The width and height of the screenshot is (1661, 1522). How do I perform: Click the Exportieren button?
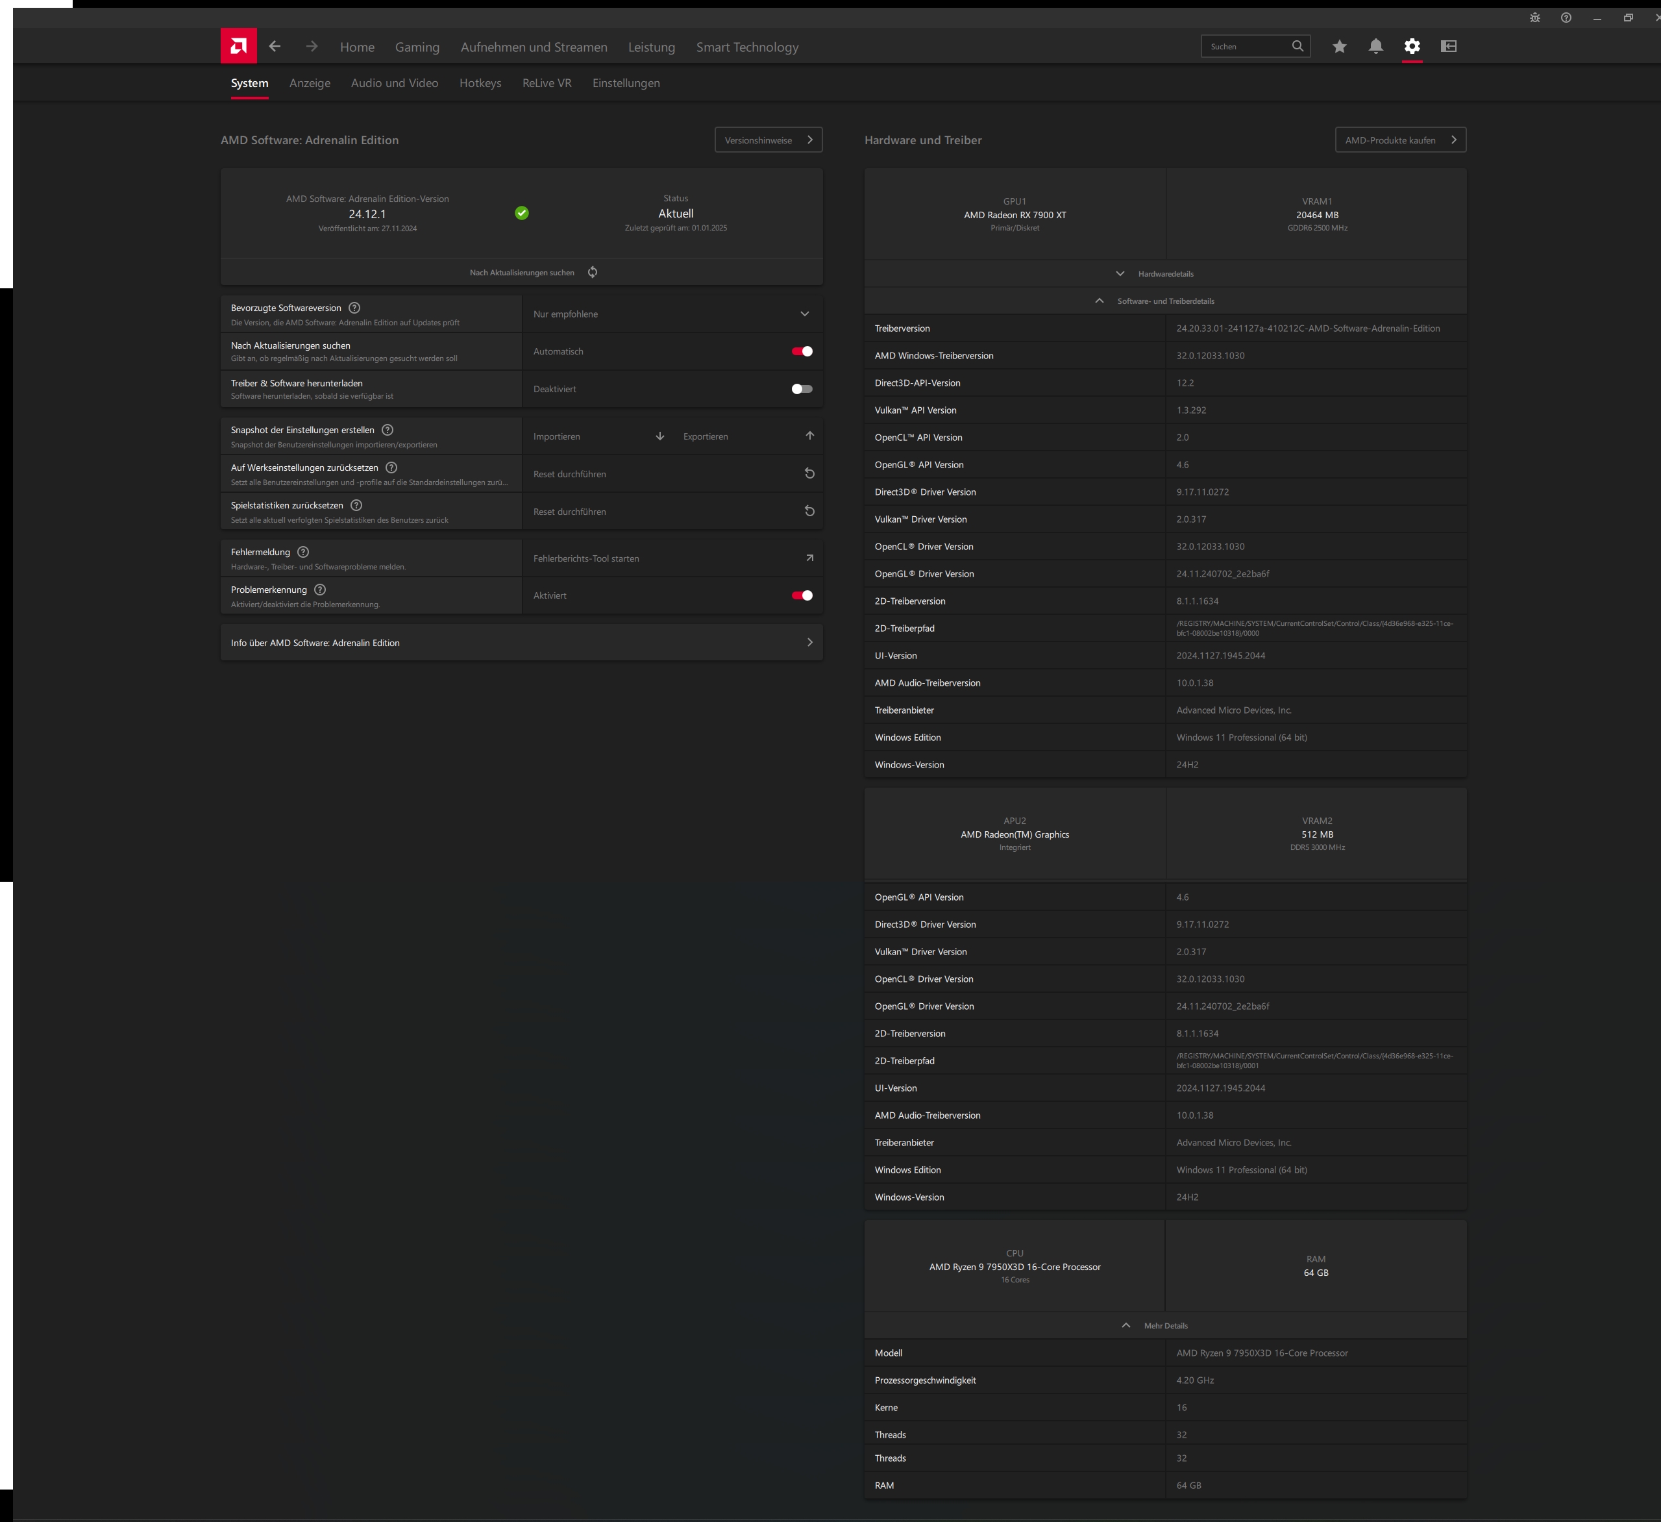coord(747,436)
